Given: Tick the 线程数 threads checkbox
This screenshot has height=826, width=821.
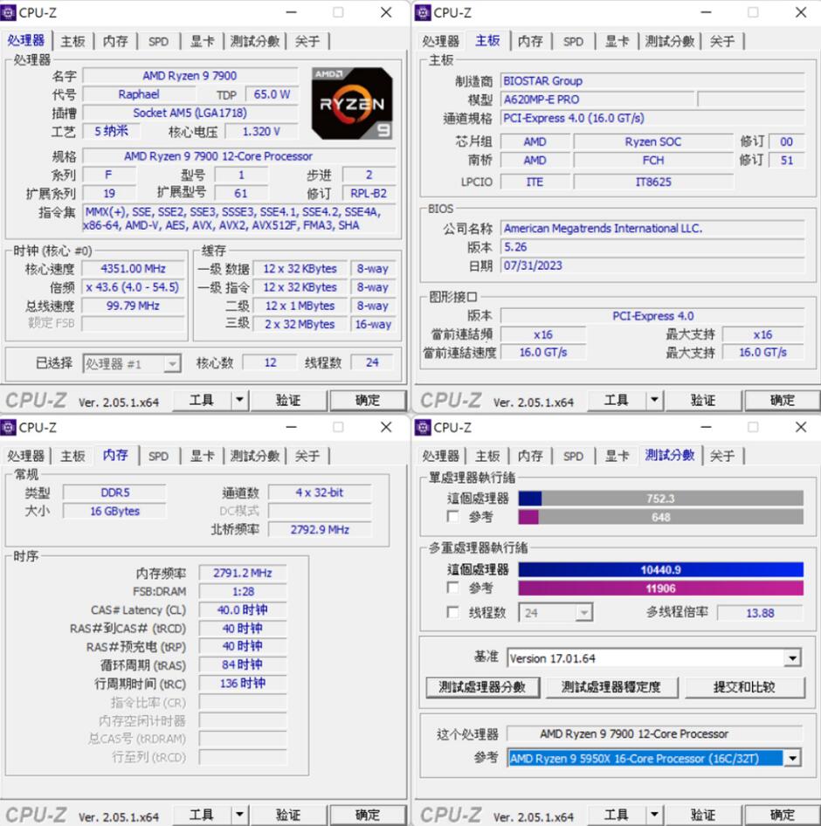Looking at the screenshot, I should [452, 612].
